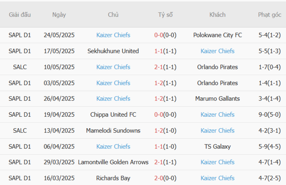Click Kaizer Chiefs link against Marumo Gallants
The image size is (286, 185).
113,99
